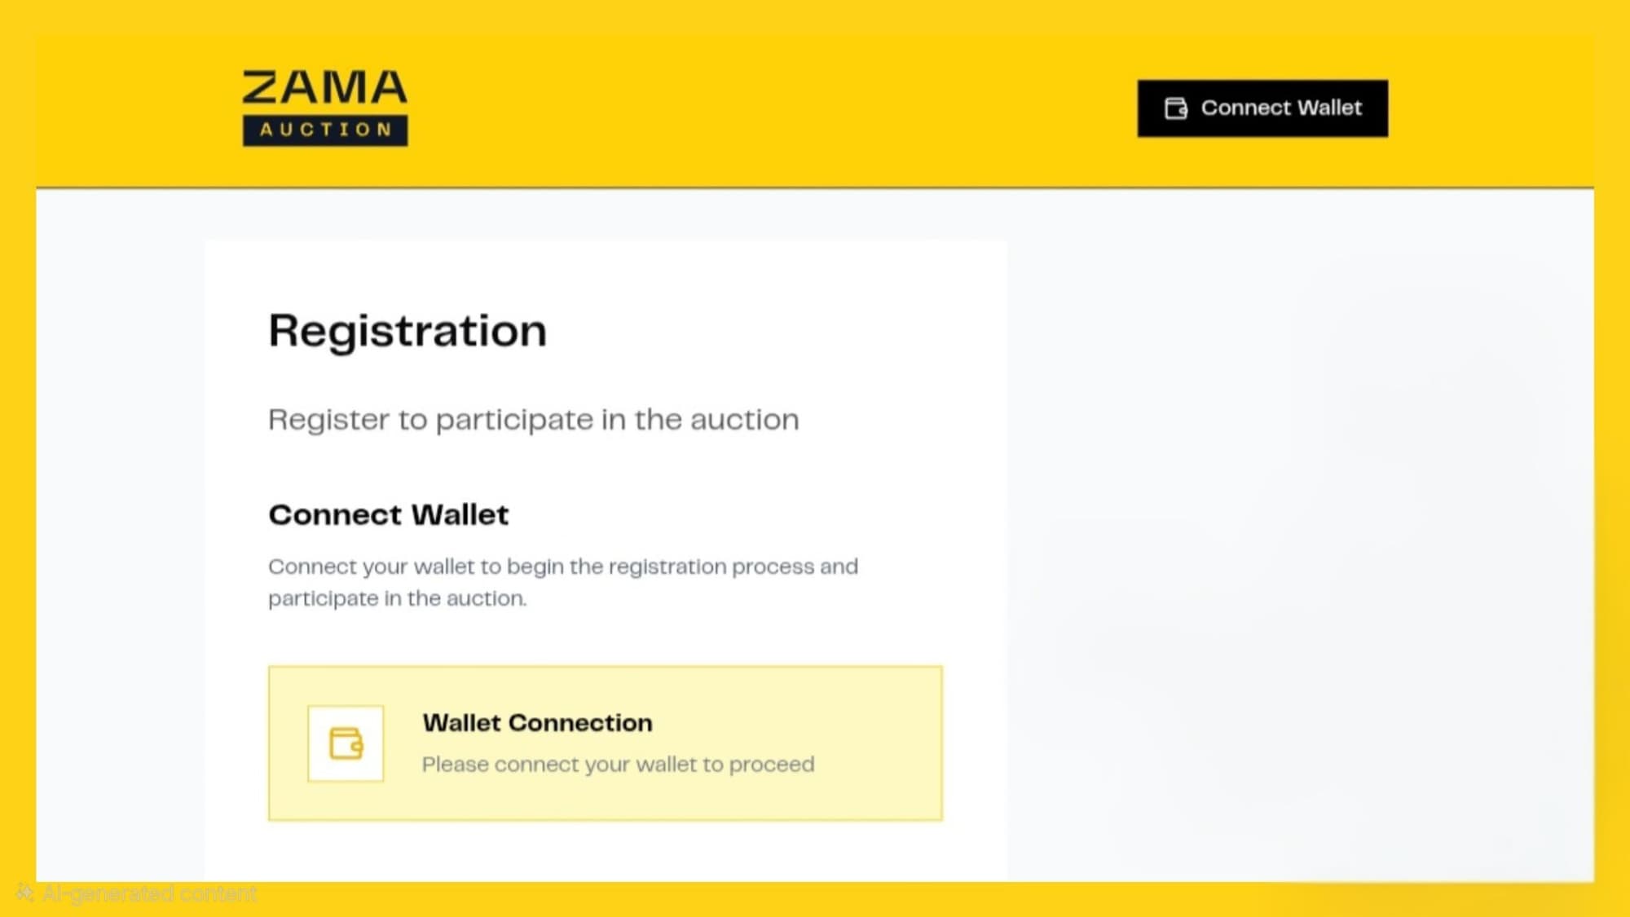Click the sparkle icon beside AI-generated content
The image size is (1630, 917).
[x=24, y=893]
